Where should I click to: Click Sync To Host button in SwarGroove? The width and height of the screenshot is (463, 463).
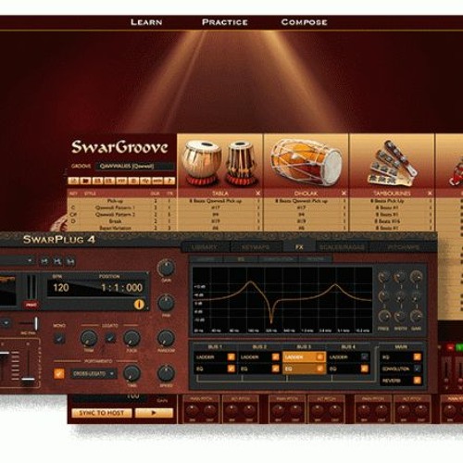[x=102, y=413]
